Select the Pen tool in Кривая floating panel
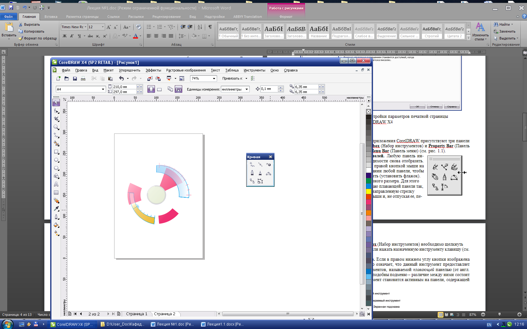 point(252,173)
